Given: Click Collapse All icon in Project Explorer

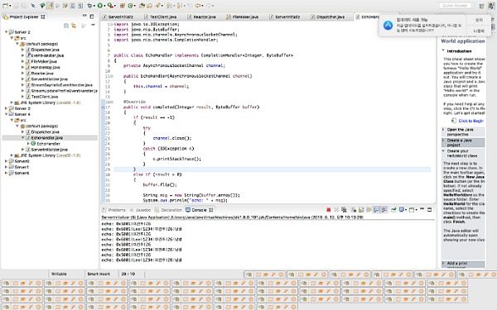Looking at the screenshot, I should pos(66,26).
